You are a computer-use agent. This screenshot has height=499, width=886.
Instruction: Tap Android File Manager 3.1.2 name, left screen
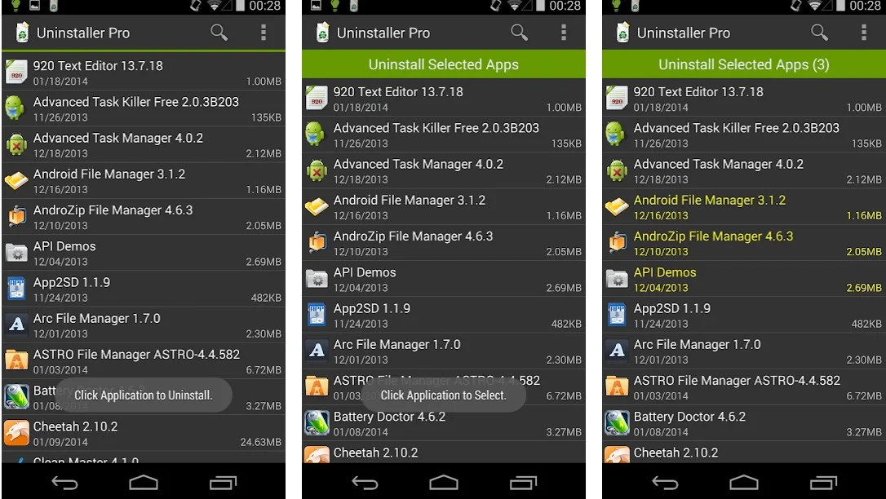coord(109,174)
